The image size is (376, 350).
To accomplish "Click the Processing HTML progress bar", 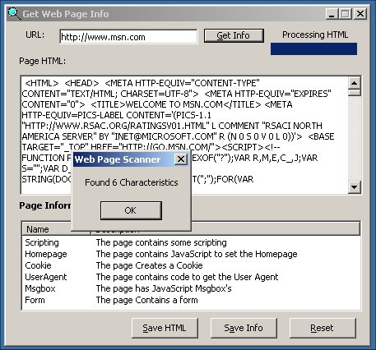I will point(313,48).
